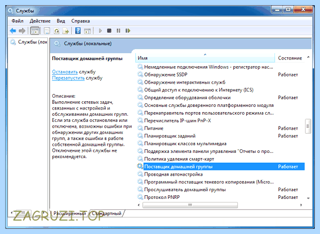Image resolution: width=320 pixels, height=234 pixels.
Task: Click the Остановить service link
Action: coord(65,72)
